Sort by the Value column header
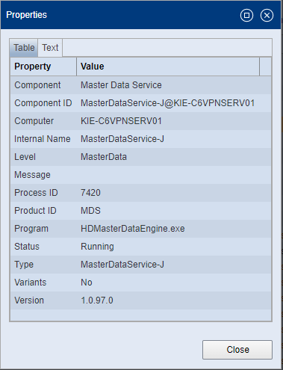This screenshot has height=370, width=283. (x=168, y=67)
